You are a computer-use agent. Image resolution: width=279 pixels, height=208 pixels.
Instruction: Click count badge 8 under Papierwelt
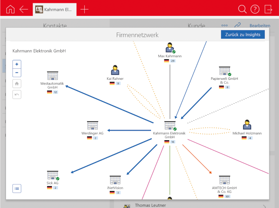227,87
